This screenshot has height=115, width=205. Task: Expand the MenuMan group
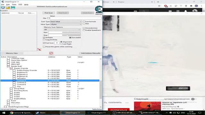click(8, 103)
